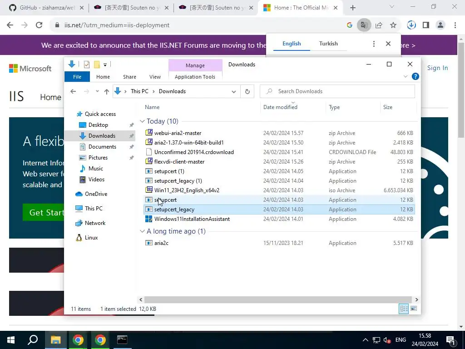
Task: Click the Properties quick access icon
Action: 87,65
